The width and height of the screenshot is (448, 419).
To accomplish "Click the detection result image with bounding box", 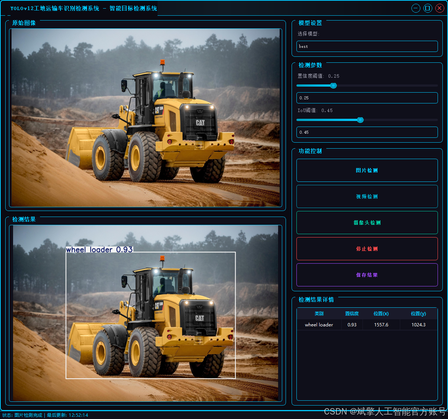I will pyautogui.click(x=146, y=313).
